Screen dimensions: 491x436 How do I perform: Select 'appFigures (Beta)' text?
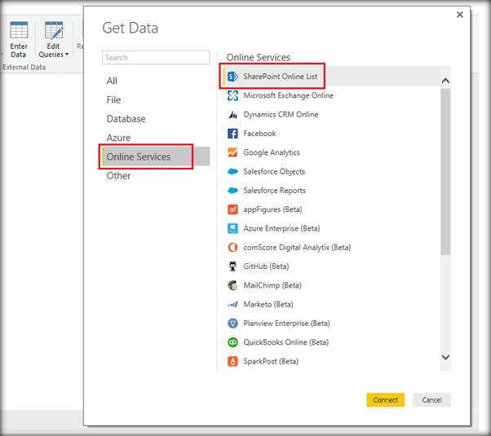pyautogui.click(x=272, y=209)
